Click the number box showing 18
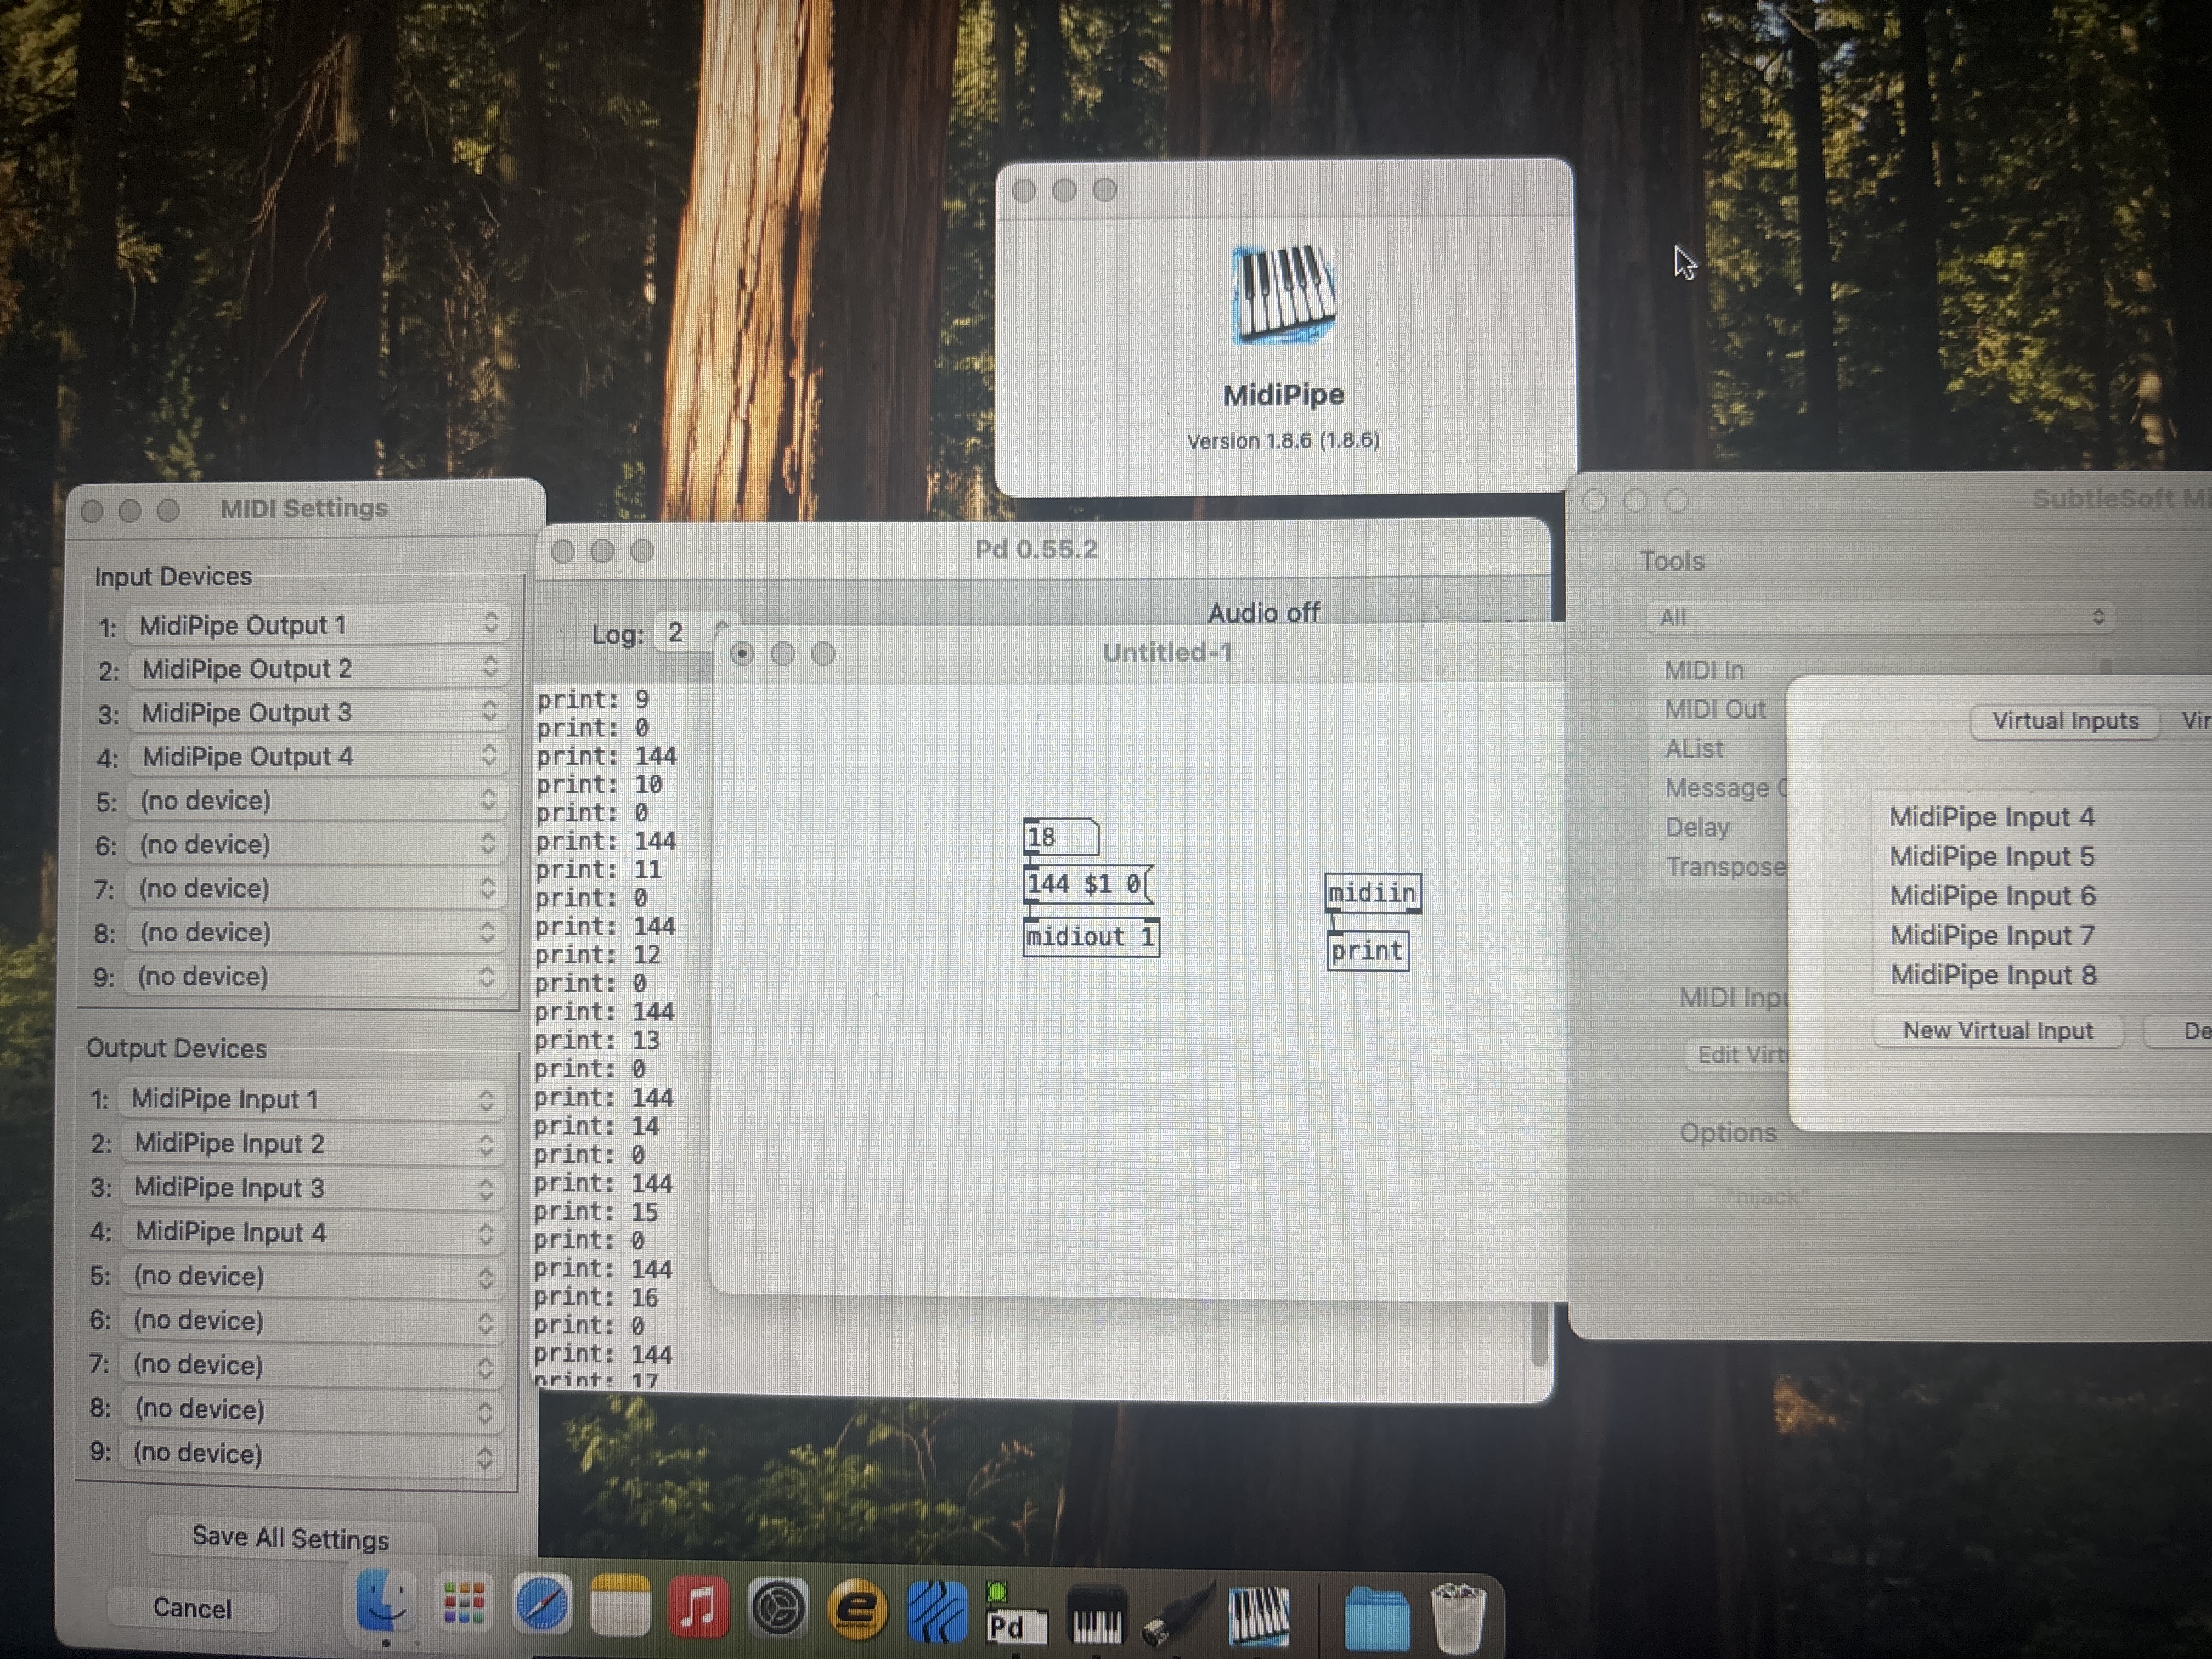The width and height of the screenshot is (2212, 1659). [x=1061, y=837]
